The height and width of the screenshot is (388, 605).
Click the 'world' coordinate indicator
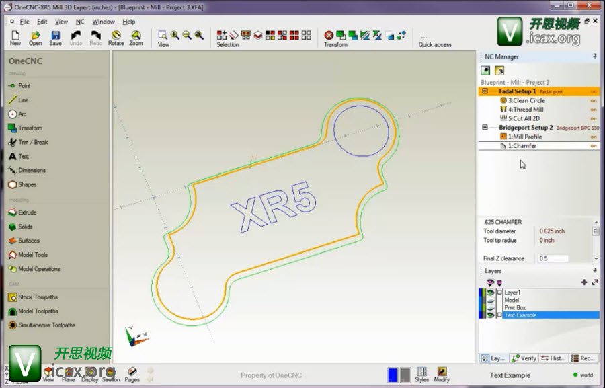tap(583, 375)
